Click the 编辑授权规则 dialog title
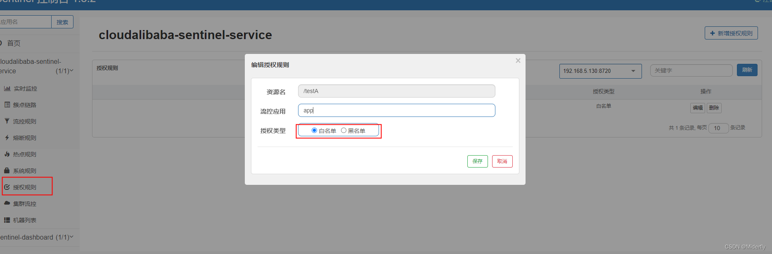 coord(270,65)
